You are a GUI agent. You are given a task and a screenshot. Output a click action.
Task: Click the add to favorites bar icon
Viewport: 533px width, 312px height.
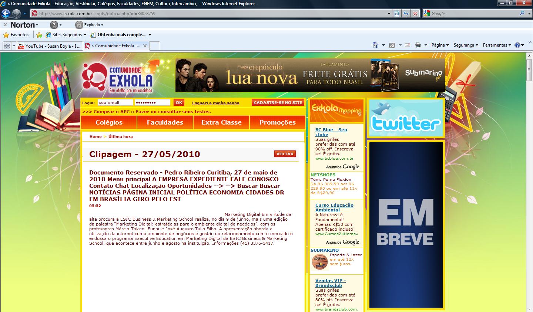[x=39, y=35]
